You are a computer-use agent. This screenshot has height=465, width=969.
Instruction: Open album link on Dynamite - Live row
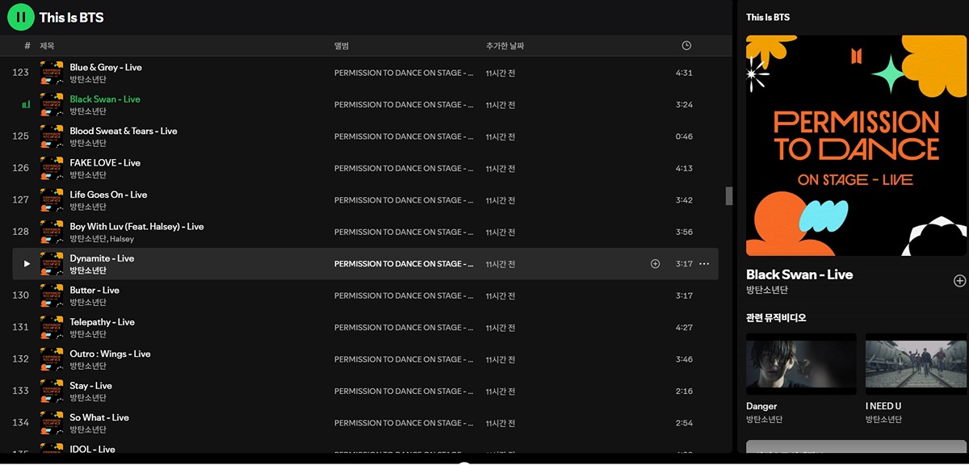404,264
